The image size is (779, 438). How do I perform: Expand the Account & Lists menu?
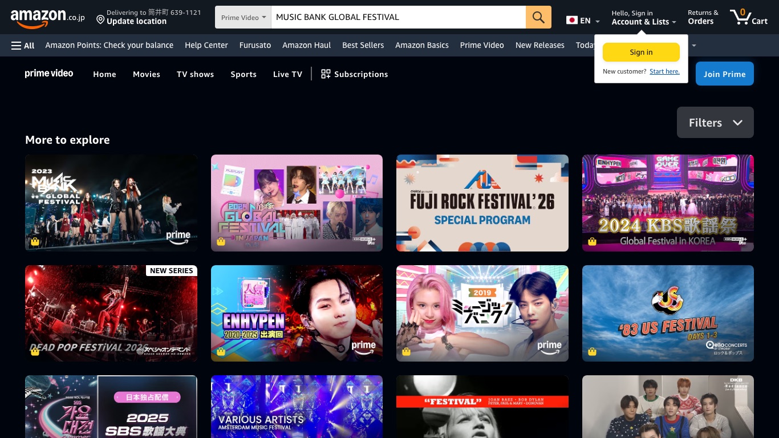[644, 17]
